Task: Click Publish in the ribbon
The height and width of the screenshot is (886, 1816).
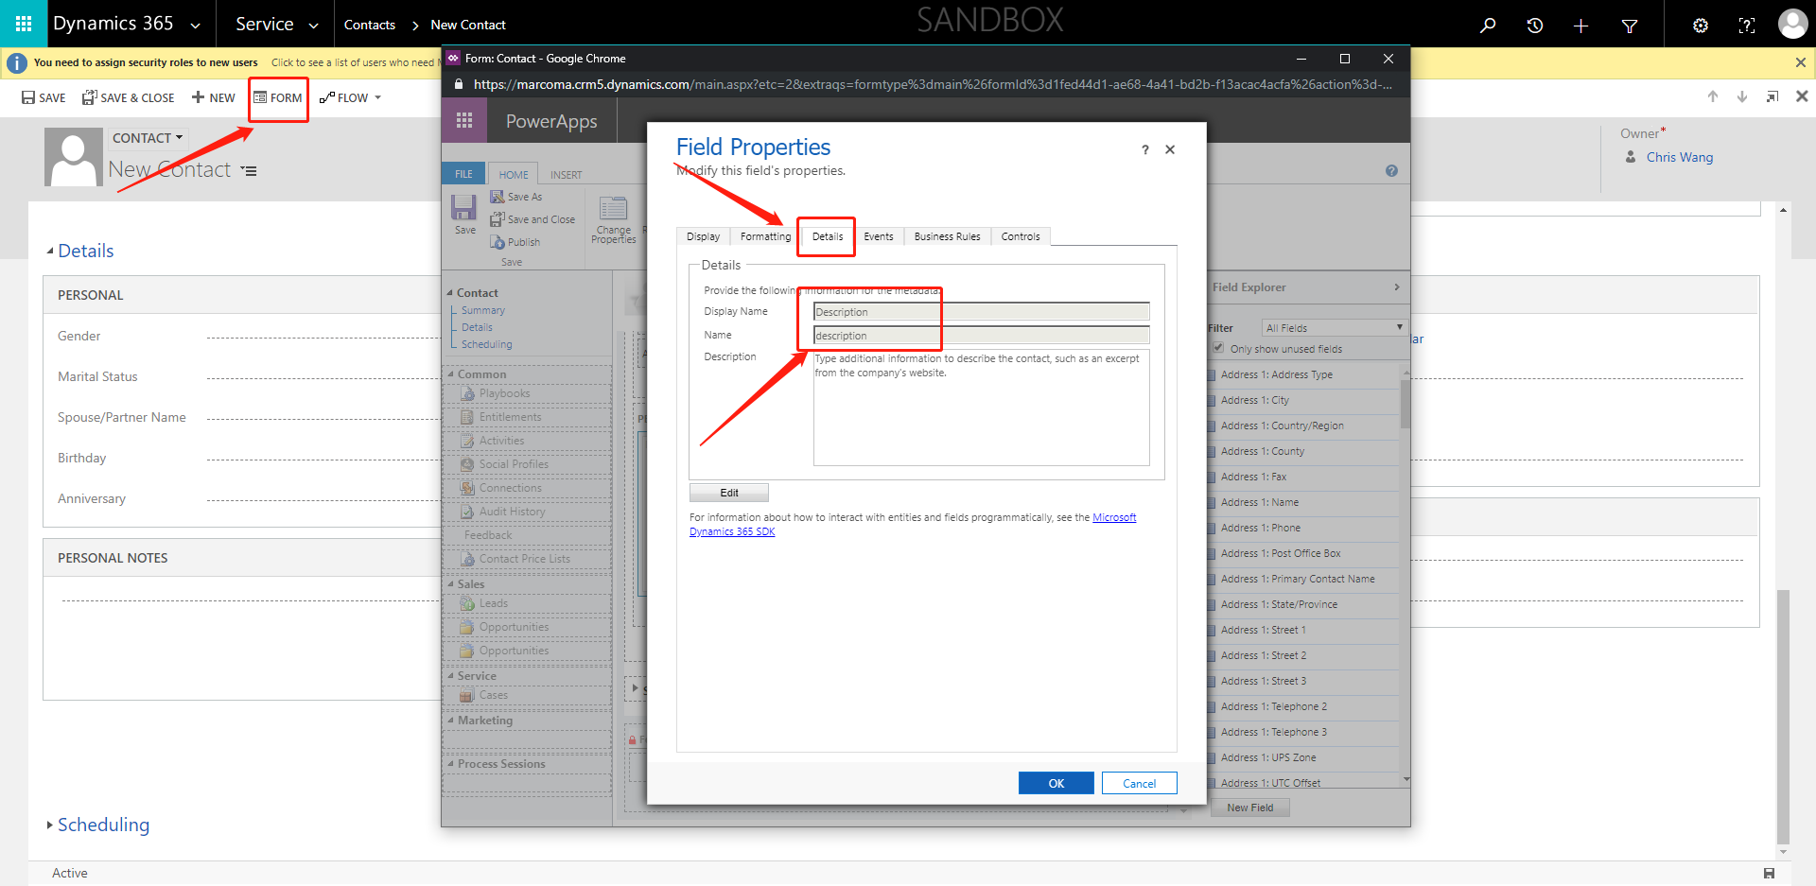Action: click(x=515, y=242)
